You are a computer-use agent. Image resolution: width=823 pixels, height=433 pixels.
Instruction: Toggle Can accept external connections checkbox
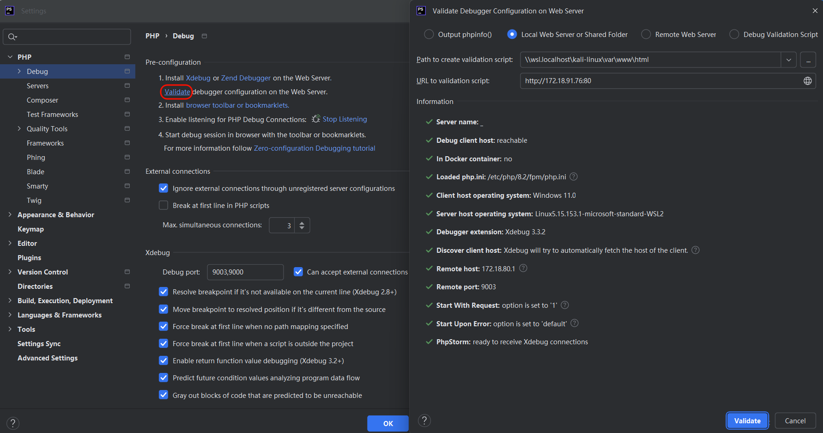[298, 272]
